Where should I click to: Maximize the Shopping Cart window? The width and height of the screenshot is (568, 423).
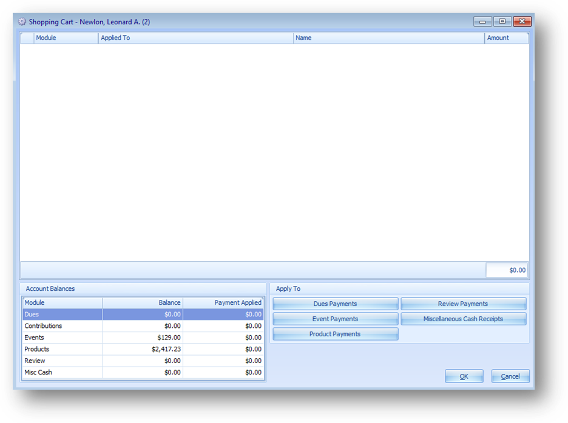coord(502,21)
